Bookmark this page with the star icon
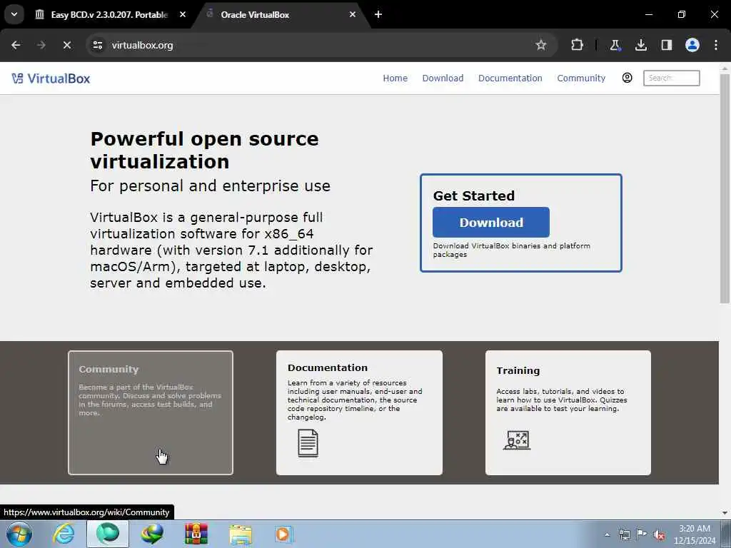 click(541, 45)
